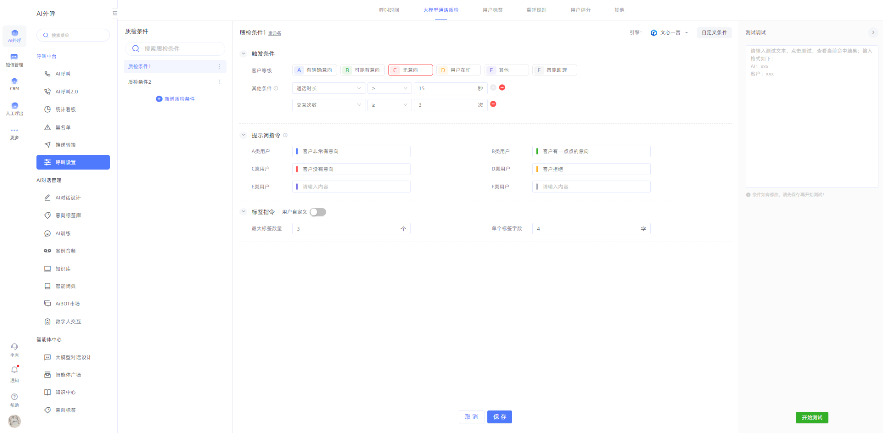Switch to the 用户标签 tab

pyautogui.click(x=492, y=10)
